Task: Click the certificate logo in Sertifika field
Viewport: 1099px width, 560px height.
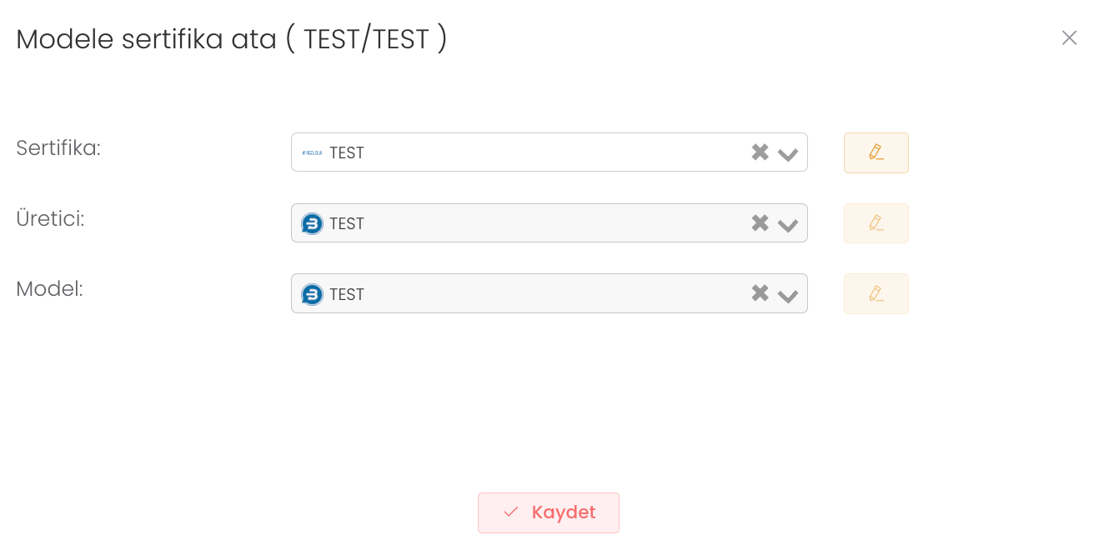Action: tap(312, 152)
